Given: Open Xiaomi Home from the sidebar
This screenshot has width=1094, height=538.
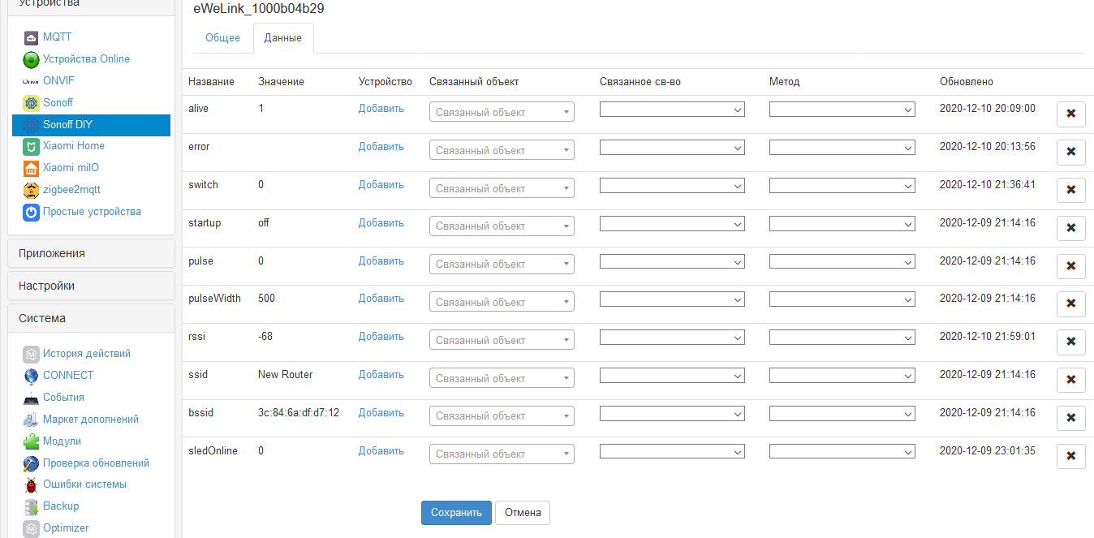Looking at the screenshot, I should coord(30,145).
